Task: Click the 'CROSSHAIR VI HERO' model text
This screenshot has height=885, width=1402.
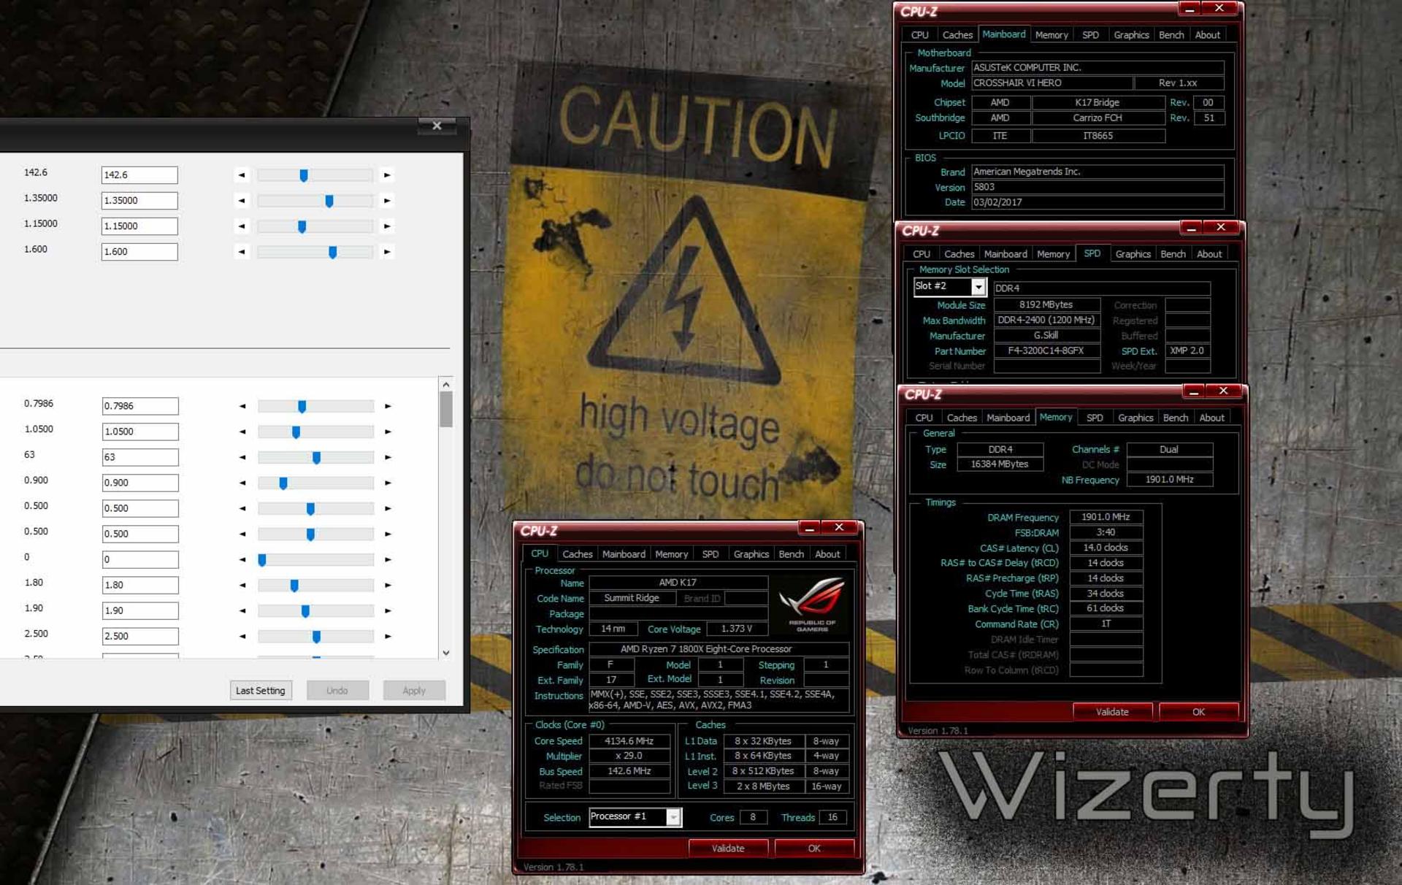Action: (1016, 83)
